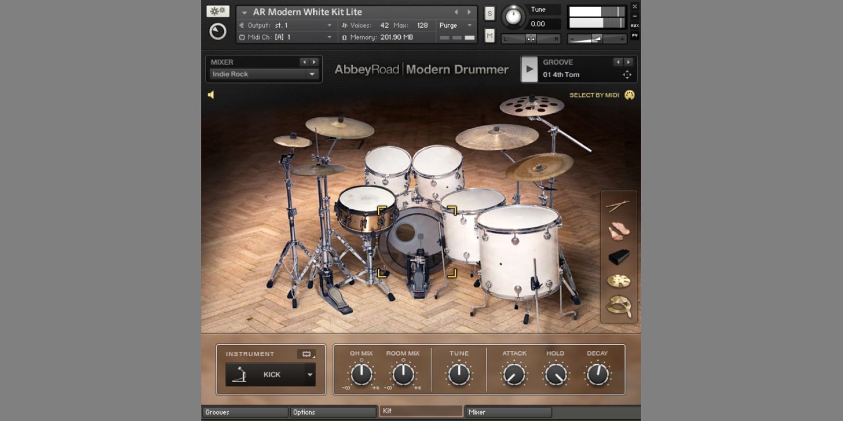Toggle the Solo S button
This screenshot has width=843, height=421.
[x=489, y=13]
